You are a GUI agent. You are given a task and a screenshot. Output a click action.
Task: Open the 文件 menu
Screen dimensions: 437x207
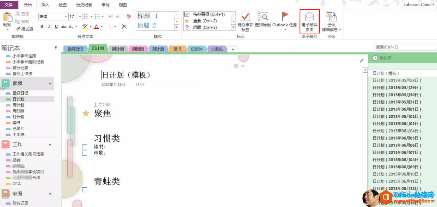point(8,5)
